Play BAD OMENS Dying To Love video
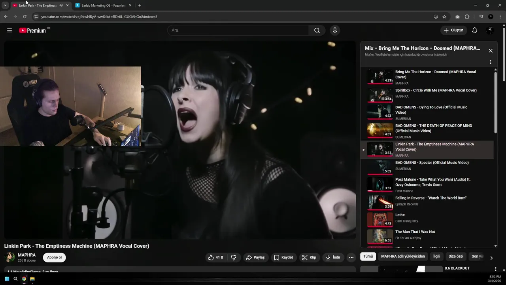Viewport: 506px width, 285px height. click(x=427, y=113)
